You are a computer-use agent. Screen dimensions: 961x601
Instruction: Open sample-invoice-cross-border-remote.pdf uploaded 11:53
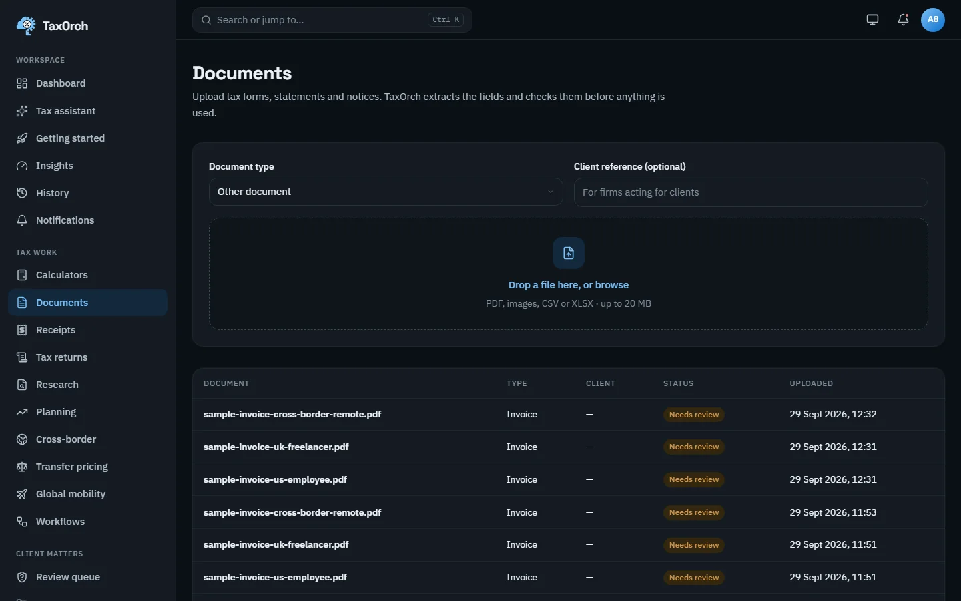click(x=292, y=512)
